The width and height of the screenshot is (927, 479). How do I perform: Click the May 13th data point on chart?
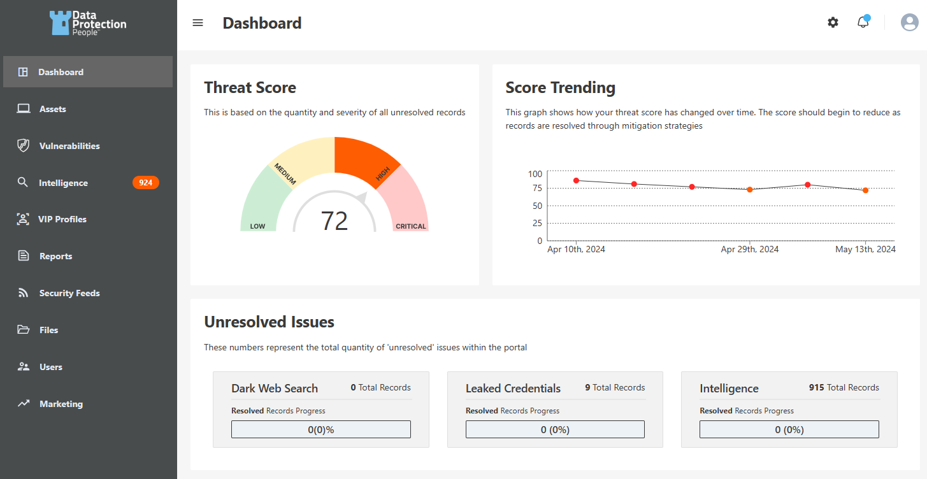click(x=865, y=190)
